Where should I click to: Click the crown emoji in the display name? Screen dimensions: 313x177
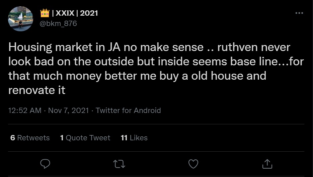pyautogui.click(x=45, y=13)
